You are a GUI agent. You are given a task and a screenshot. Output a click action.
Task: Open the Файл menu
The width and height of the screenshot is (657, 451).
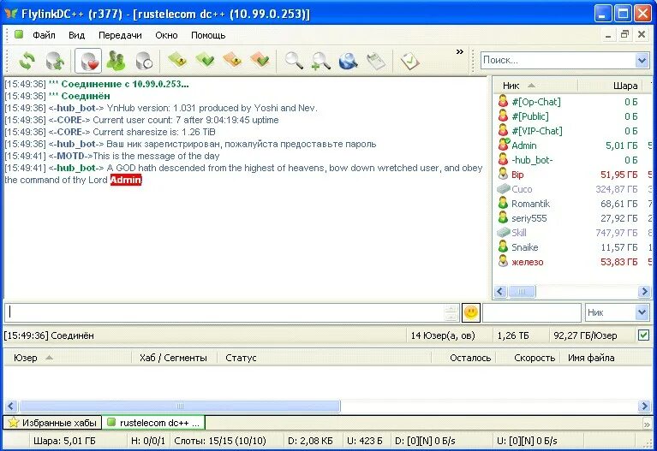44,35
